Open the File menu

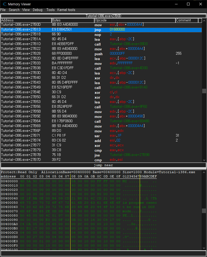pyautogui.click(x=3, y=10)
